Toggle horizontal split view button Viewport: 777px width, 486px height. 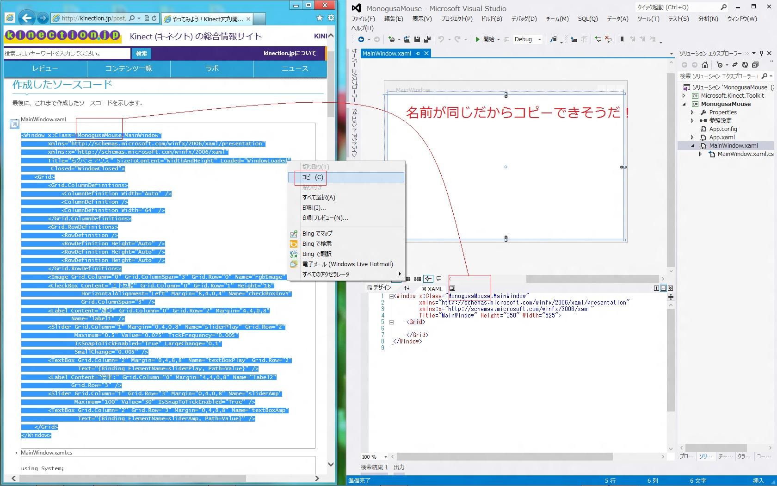click(x=663, y=288)
